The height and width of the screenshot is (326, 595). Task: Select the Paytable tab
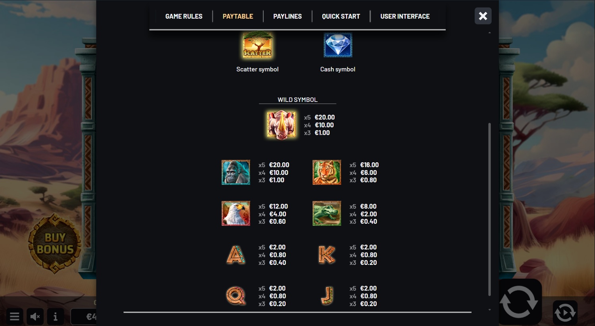point(238,16)
